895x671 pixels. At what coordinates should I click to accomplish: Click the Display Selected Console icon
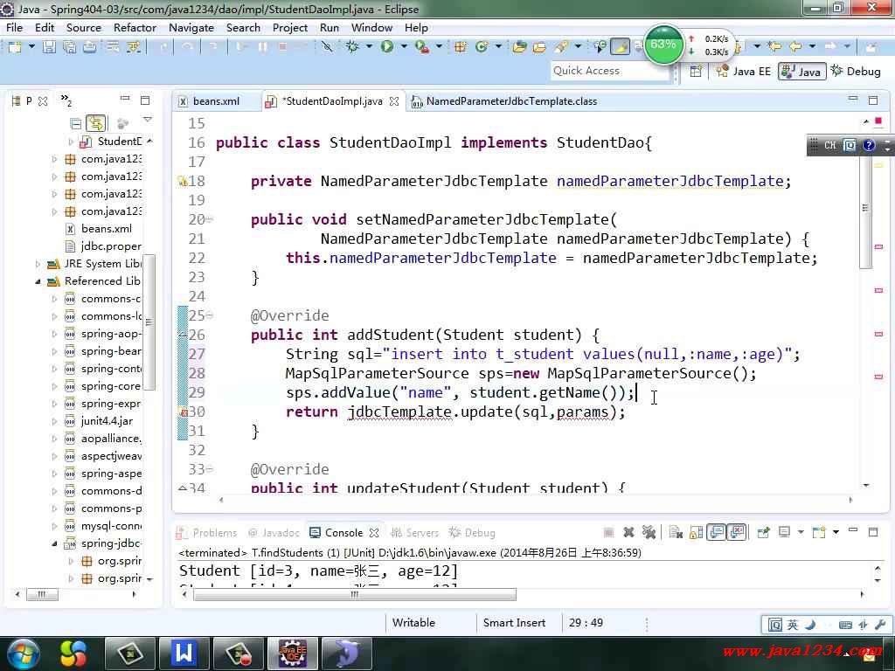[x=784, y=532]
